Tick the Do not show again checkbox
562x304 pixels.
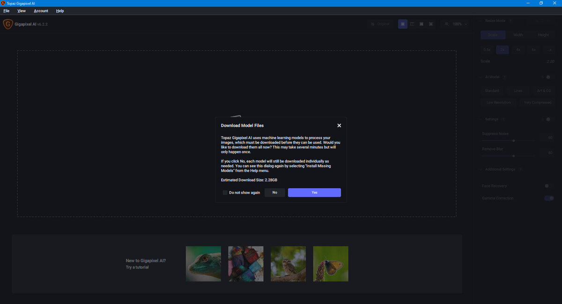[x=225, y=193]
